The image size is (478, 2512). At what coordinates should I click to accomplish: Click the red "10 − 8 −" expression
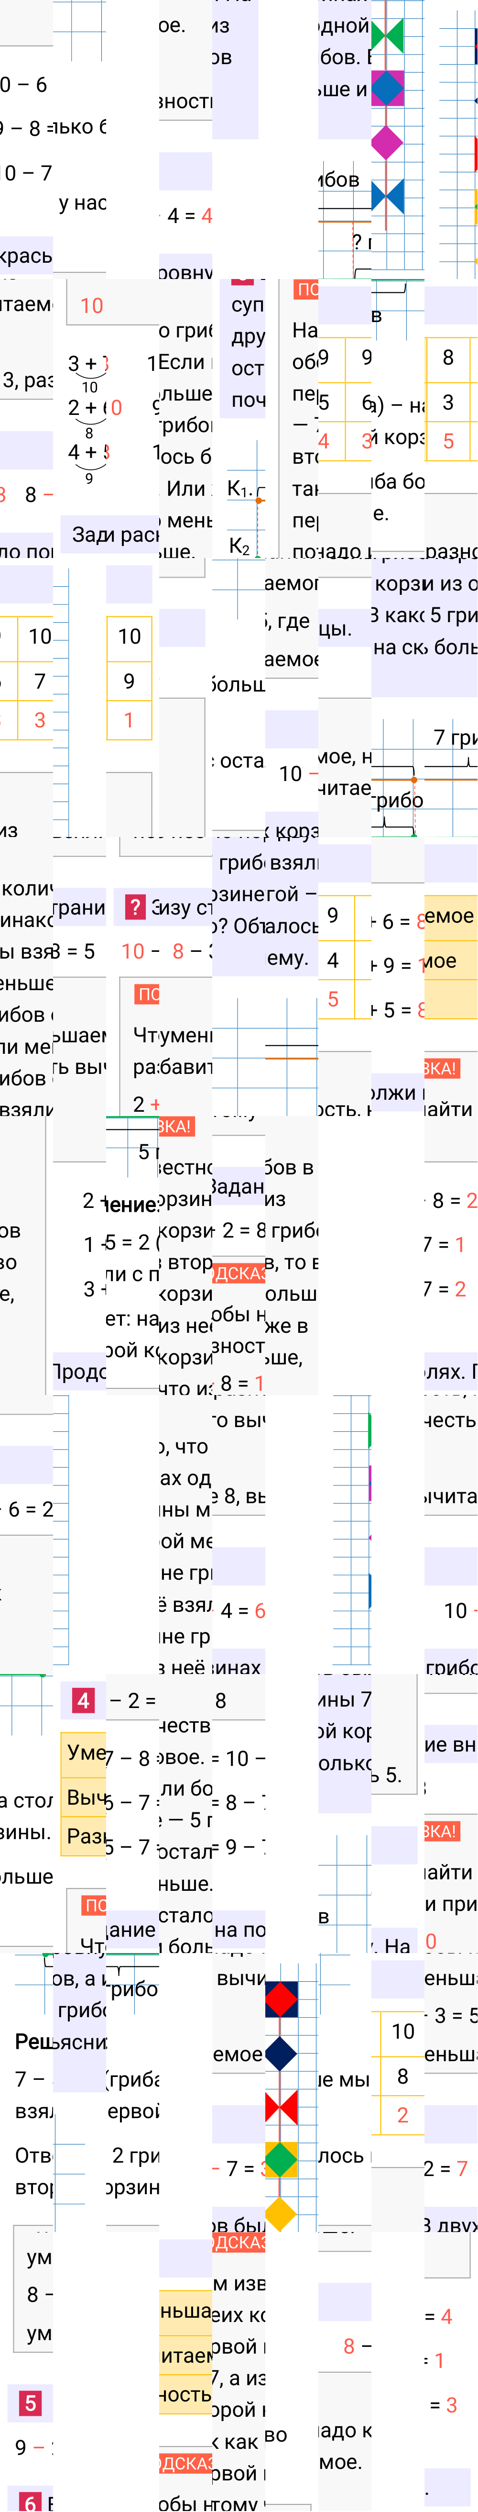(161, 952)
